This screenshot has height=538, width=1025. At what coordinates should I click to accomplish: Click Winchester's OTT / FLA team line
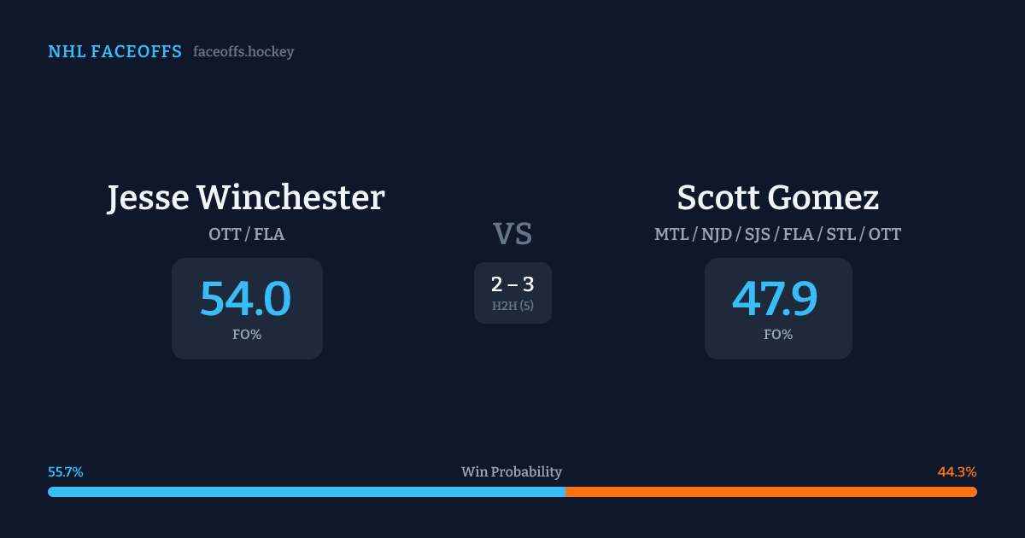click(x=246, y=234)
